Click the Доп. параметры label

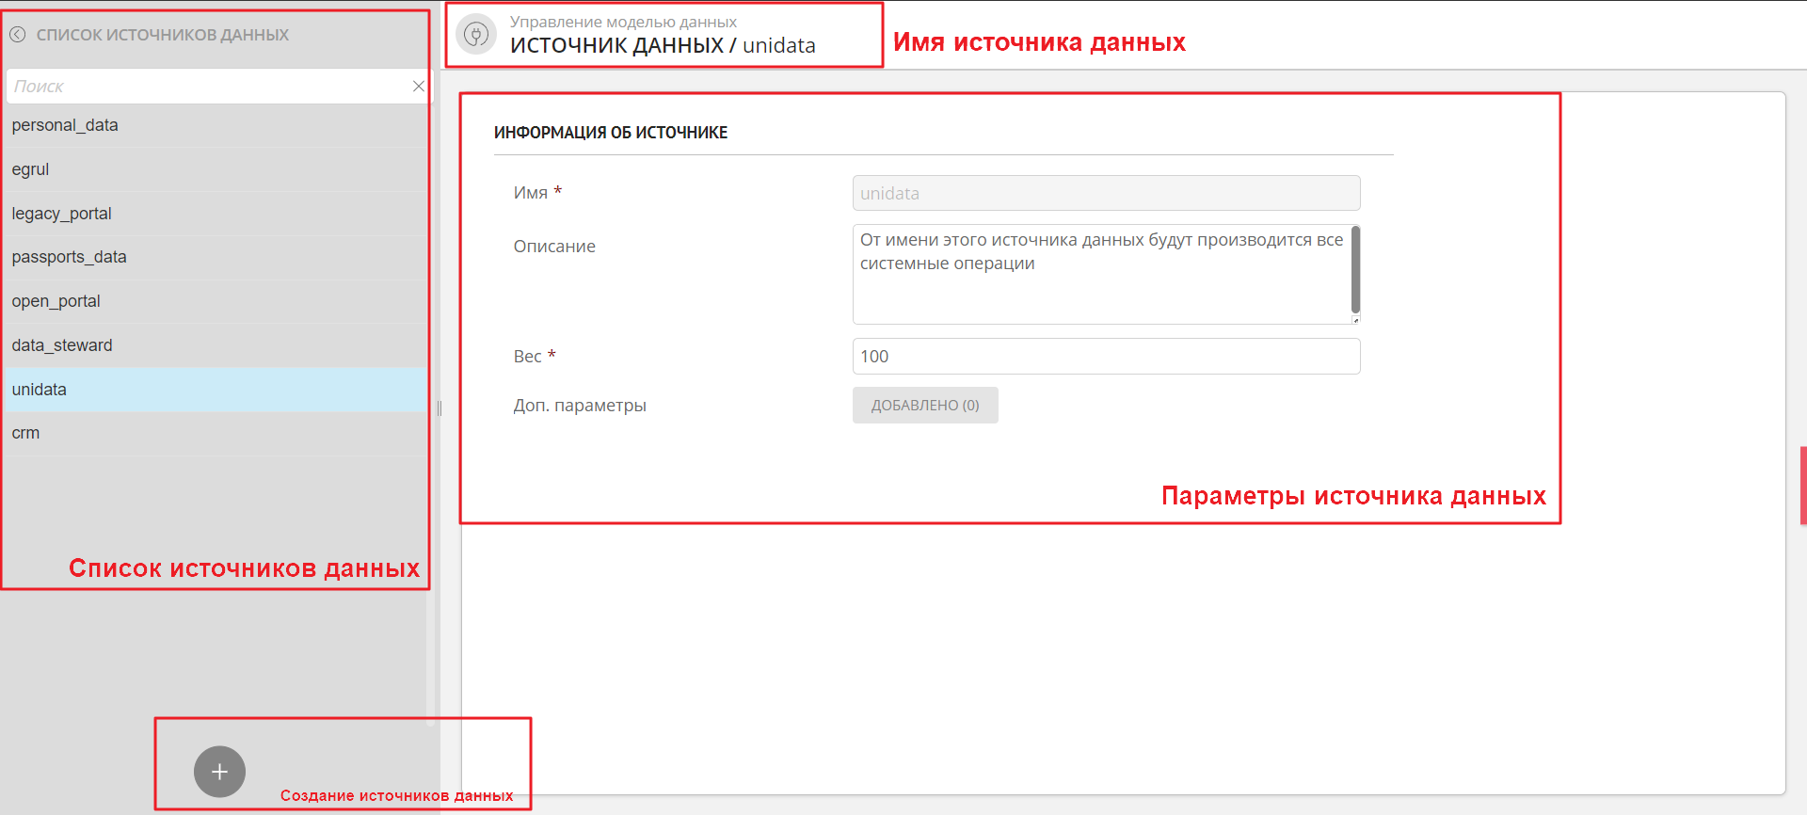580,406
